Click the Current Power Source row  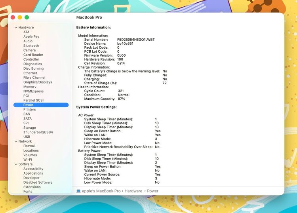(122, 175)
